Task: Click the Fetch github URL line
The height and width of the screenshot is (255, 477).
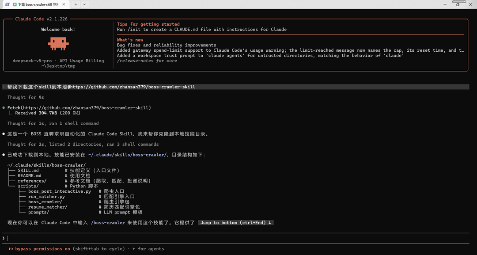Action: click(79, 108)
